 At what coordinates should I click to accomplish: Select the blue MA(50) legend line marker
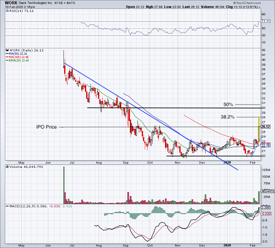click(x=7, y=54)
